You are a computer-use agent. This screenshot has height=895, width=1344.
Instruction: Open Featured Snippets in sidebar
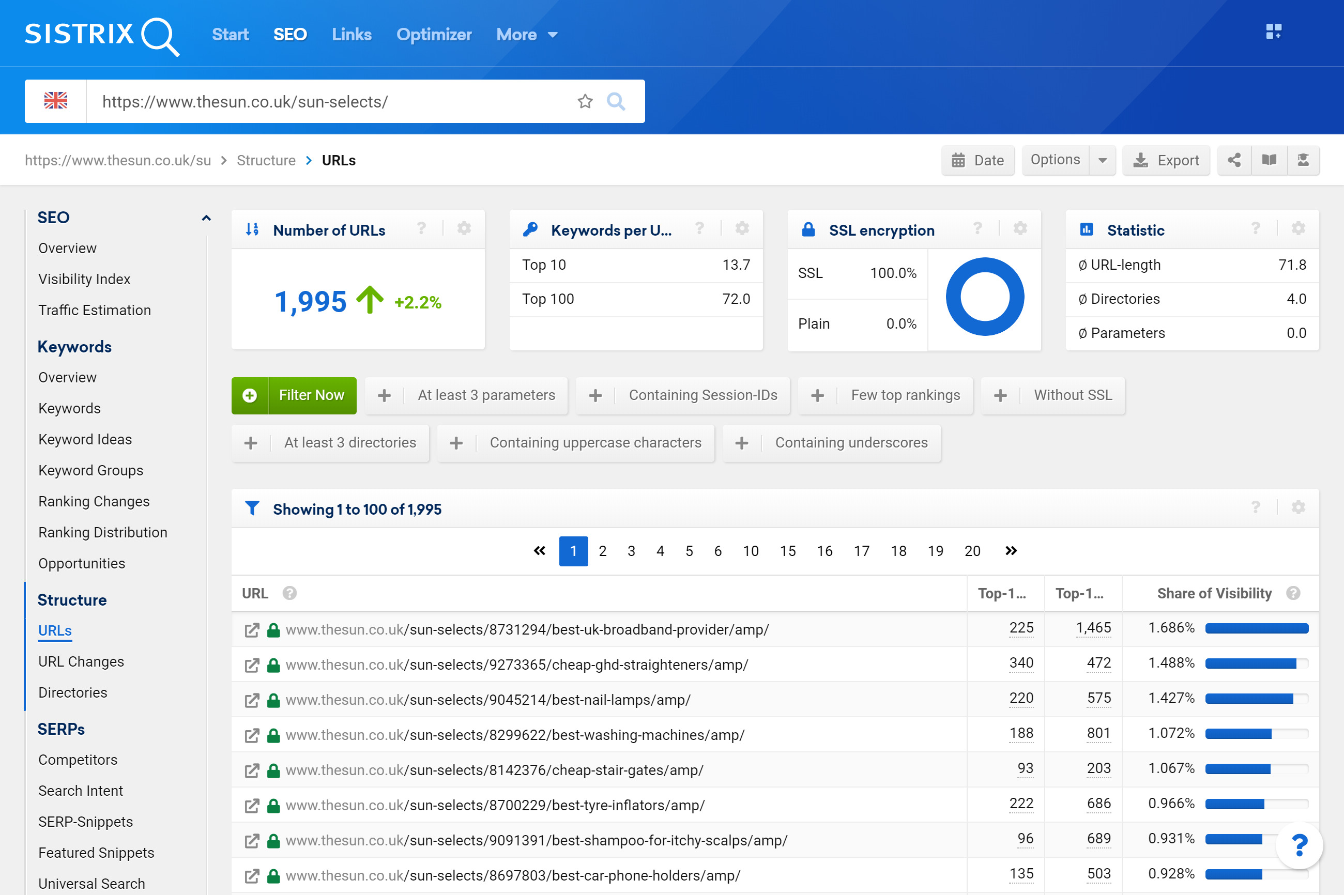pos(97,853)
